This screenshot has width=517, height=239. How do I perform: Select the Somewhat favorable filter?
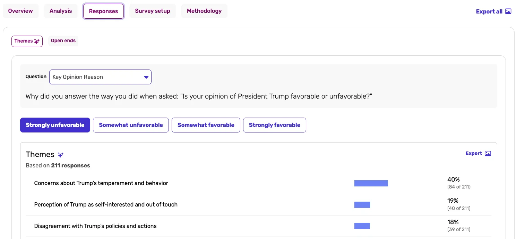[x=206, y=125]
